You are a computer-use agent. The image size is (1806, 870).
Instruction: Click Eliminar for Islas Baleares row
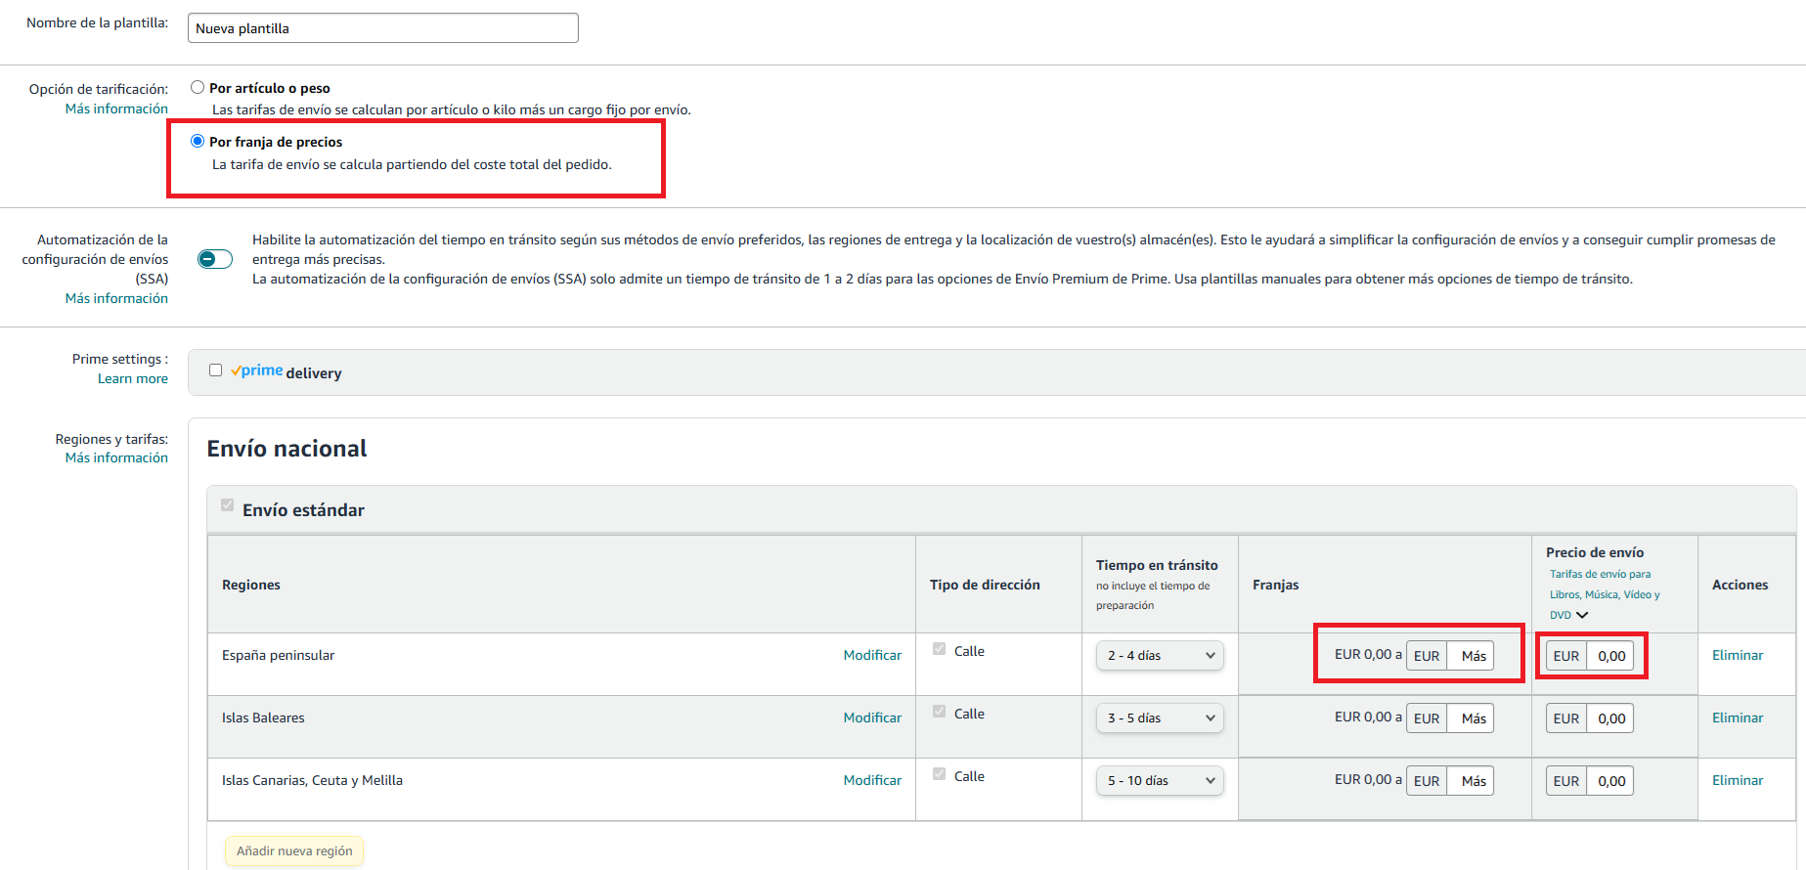tap(1738, 718)
